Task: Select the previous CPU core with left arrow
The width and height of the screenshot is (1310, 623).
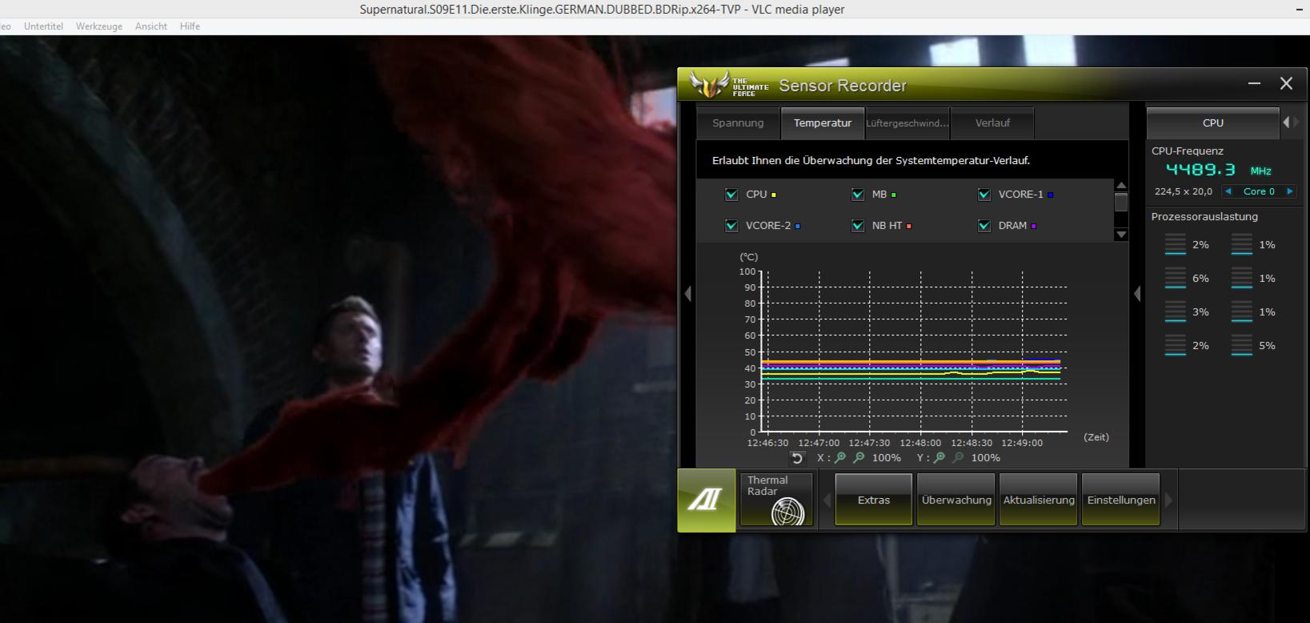Action: click(1228, 191)
